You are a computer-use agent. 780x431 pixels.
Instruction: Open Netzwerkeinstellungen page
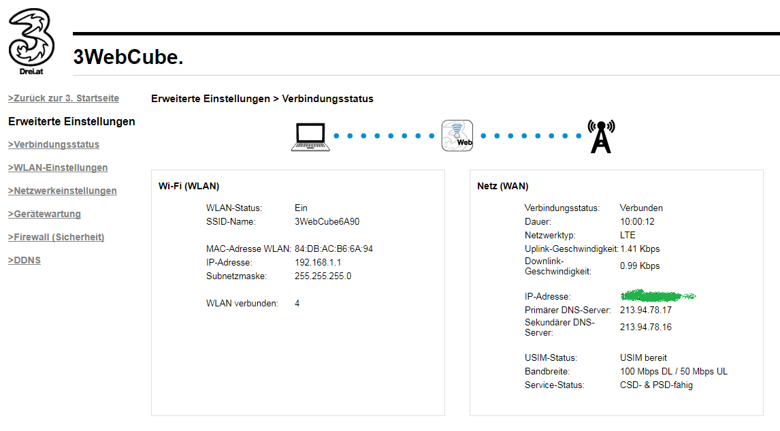(62, 191)
